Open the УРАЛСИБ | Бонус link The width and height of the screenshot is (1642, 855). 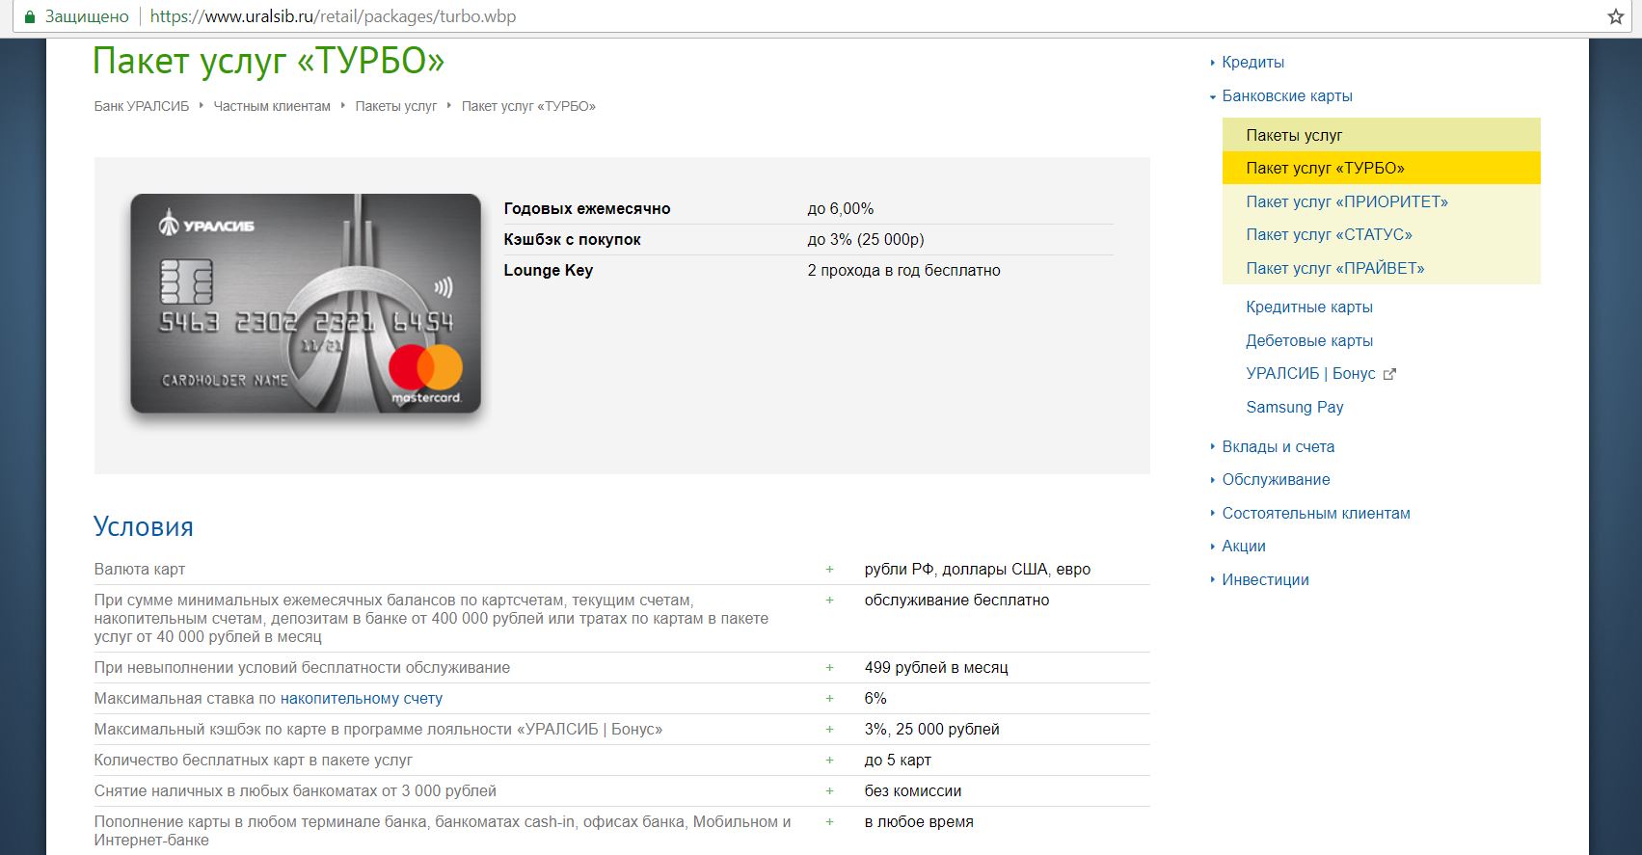tap(1310, 373)
